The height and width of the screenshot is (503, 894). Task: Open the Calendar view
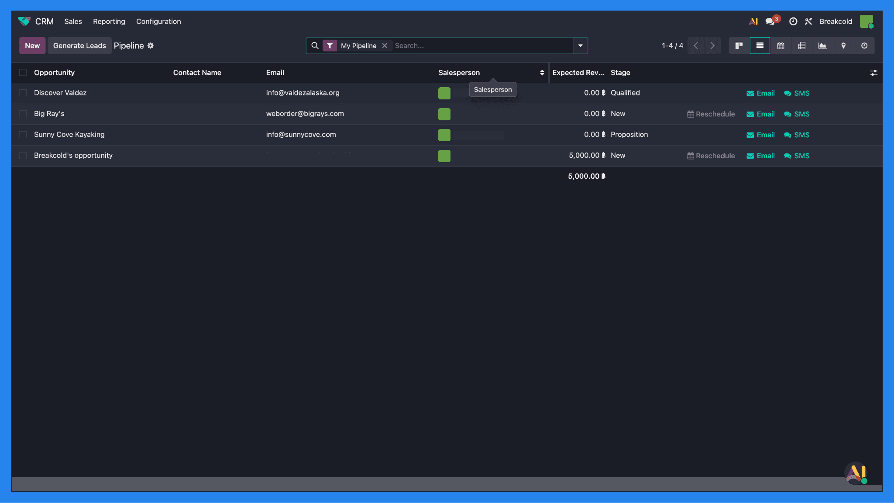pyautogui.click(x=781, y=45)
